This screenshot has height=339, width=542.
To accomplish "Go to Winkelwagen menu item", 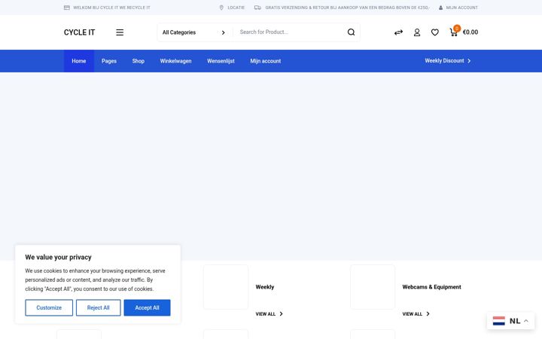I will click(x=175, y=61).
